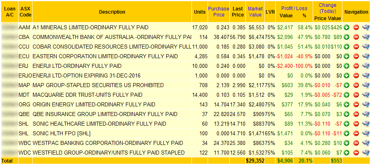Click the Last Price column header
371x165 pixels.
coord(238,12)
